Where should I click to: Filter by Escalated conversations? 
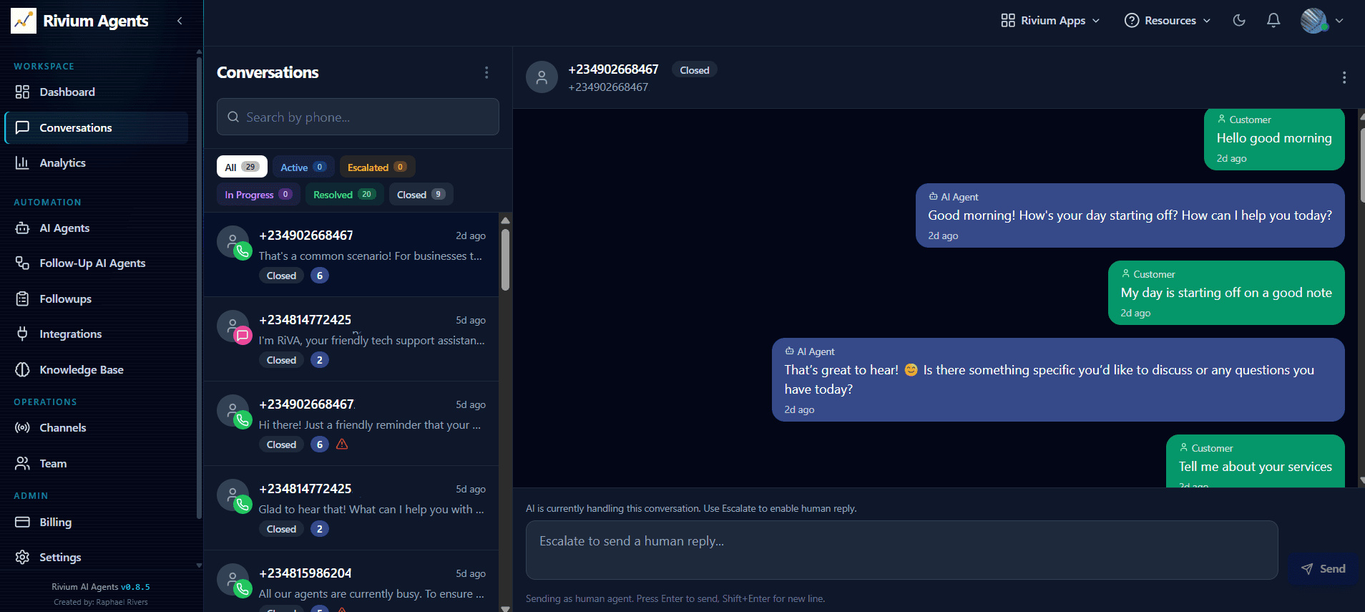click(x=377, y=167)
